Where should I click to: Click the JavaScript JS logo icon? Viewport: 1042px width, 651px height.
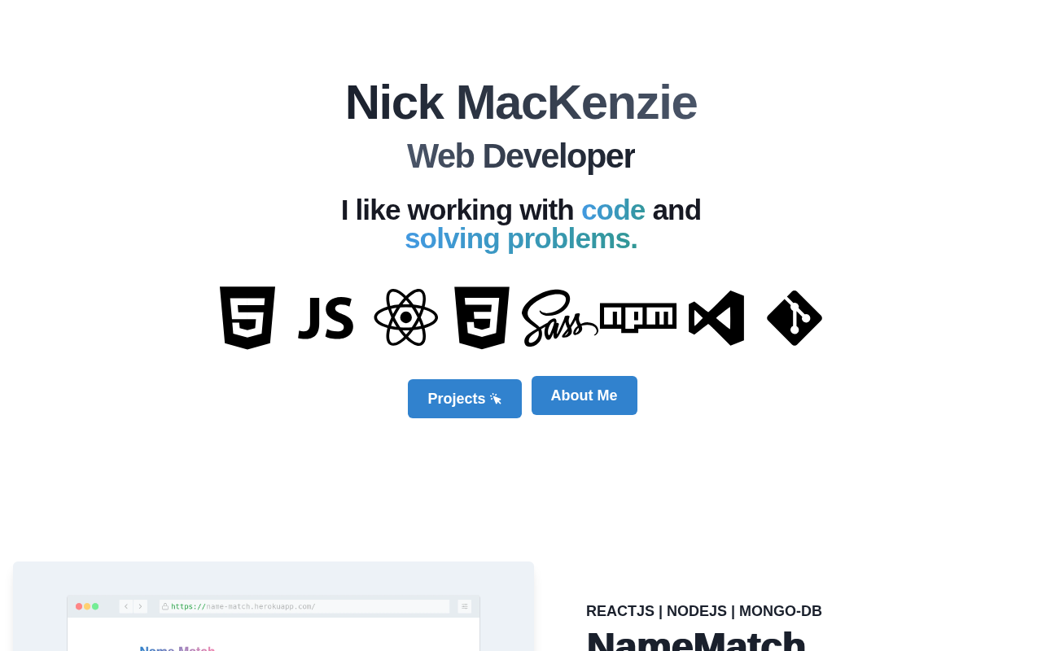[326, 318]
